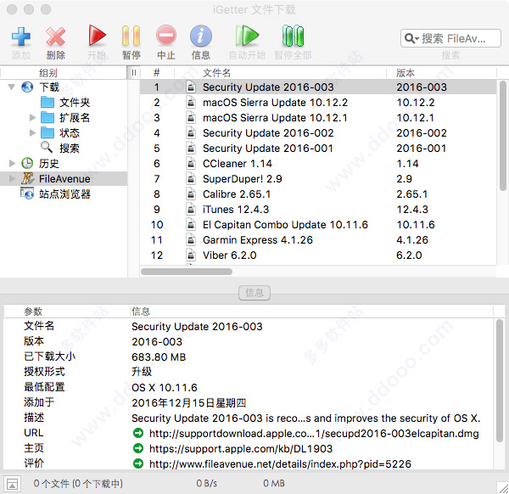Select row Security Update 2016-001
The image size is (509, 494).
point(318,148)
